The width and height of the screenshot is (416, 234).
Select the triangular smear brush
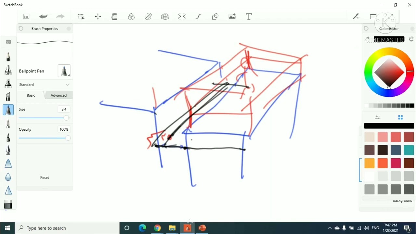tap(8, 163)
